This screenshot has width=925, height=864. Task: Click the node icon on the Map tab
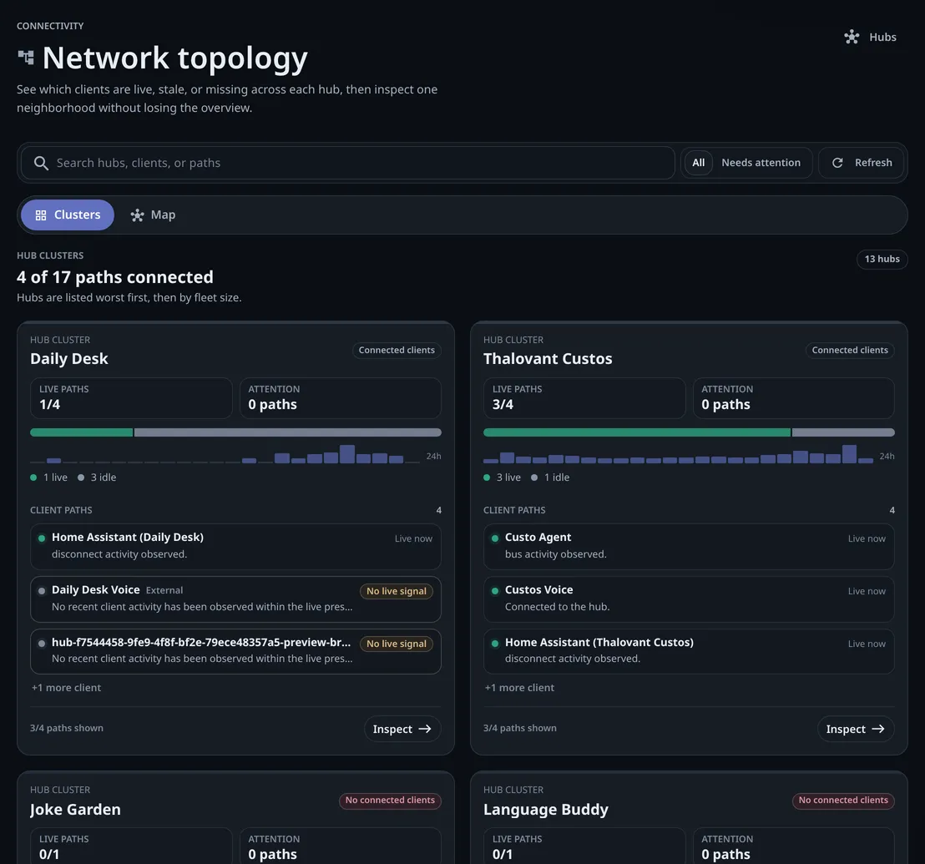pos(137,215)
